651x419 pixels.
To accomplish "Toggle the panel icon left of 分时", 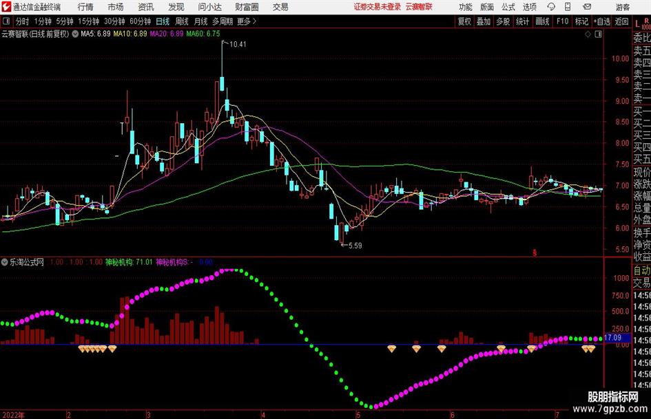I will click(6, 21).
